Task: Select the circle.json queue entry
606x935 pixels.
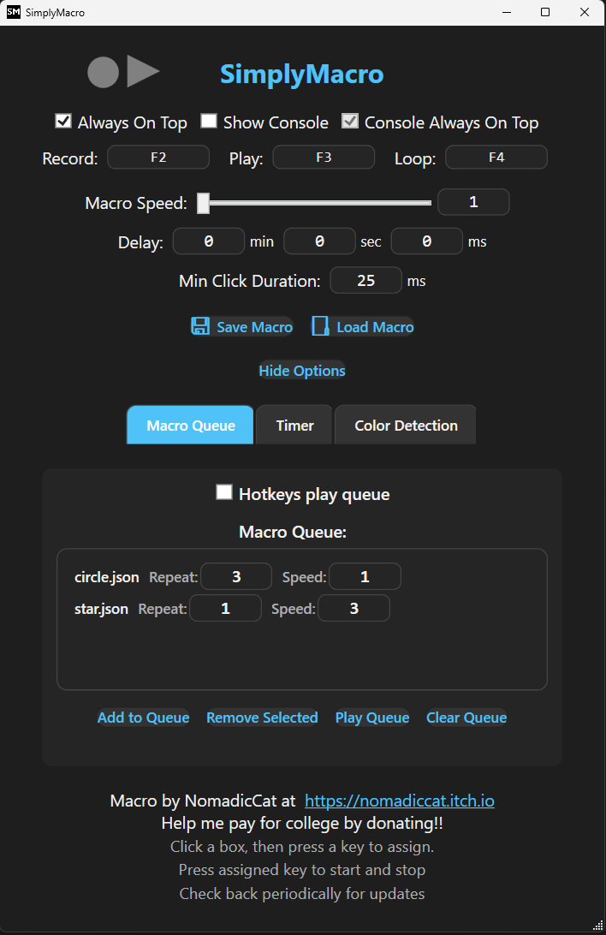Action: coord(107,577)
